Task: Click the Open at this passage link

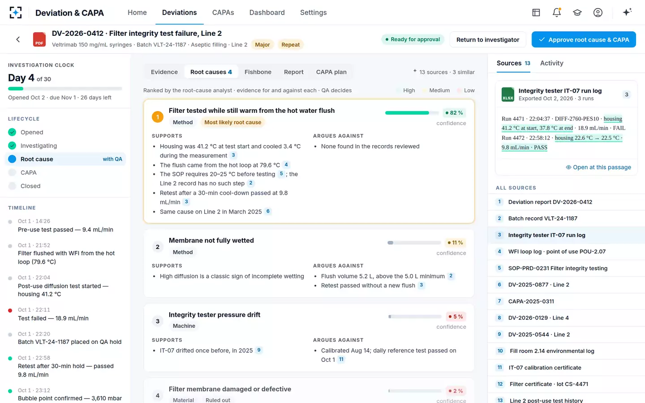Action: (x=598, y=167)
